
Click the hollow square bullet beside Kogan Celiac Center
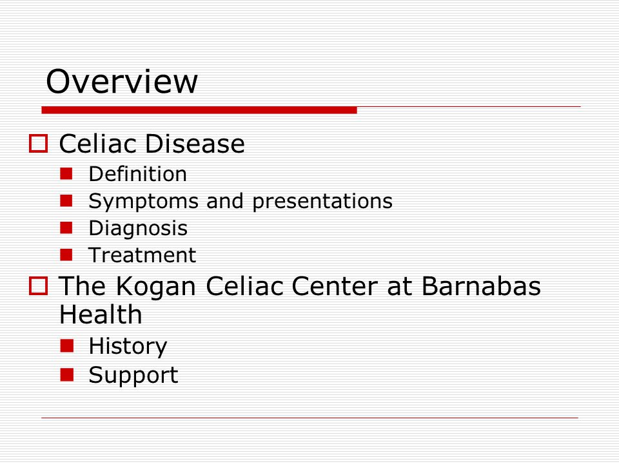38,285
